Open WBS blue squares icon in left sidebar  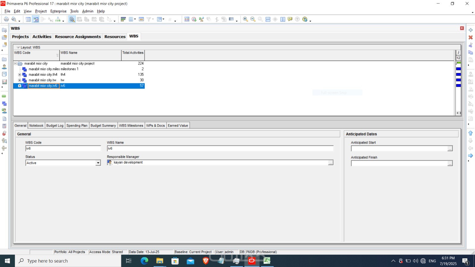[x=4, y=104]
